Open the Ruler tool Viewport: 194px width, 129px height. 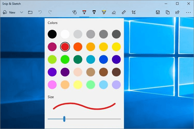pos(124,12)
